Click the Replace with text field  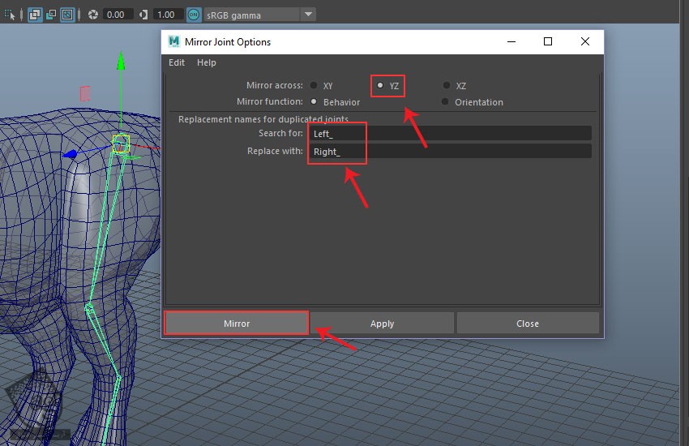point(449,152)
